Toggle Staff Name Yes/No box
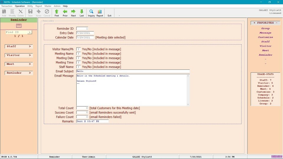This screenshot has height=159, width=283. click(x=78, y=67)
